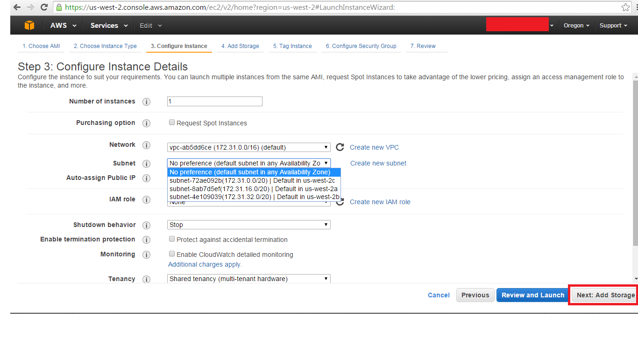Screen dimensions: 638x358
Task: Click the Previous button
Action: tap(475, 295)
